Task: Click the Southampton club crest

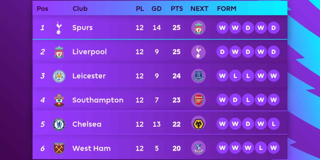Action: coord(59,100)
